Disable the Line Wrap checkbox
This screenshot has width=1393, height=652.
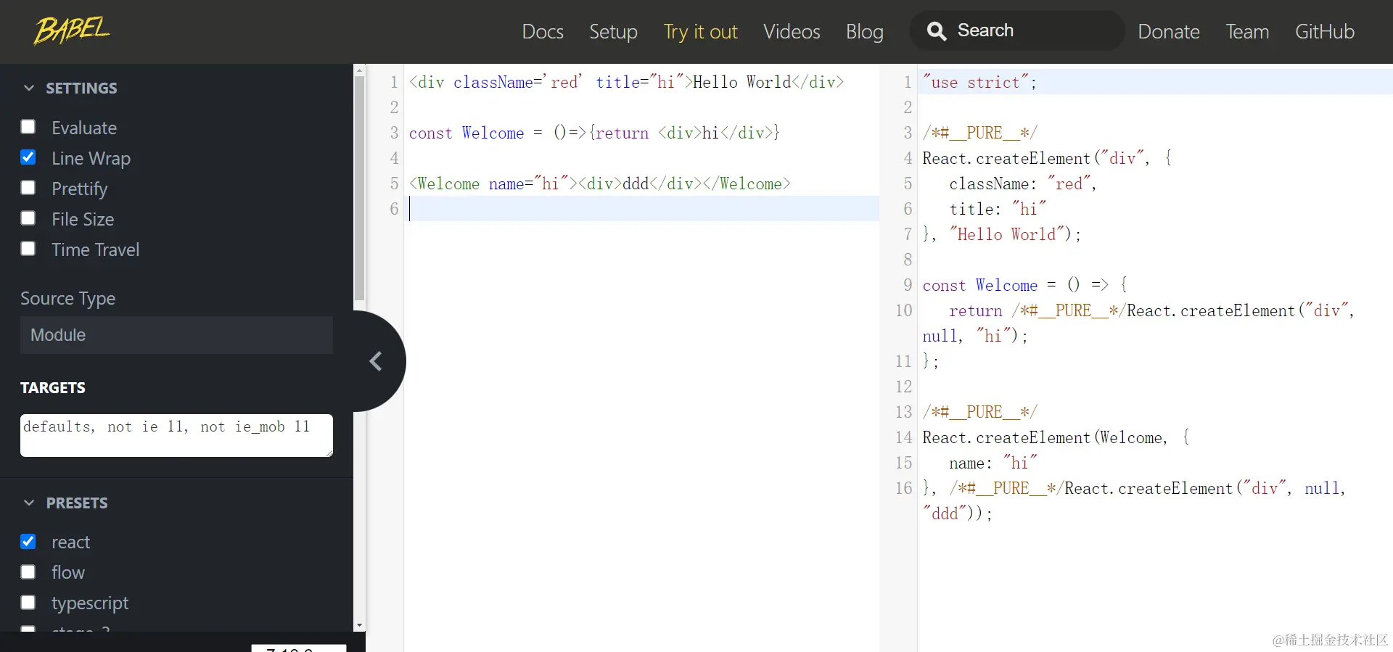coord(28,157)
